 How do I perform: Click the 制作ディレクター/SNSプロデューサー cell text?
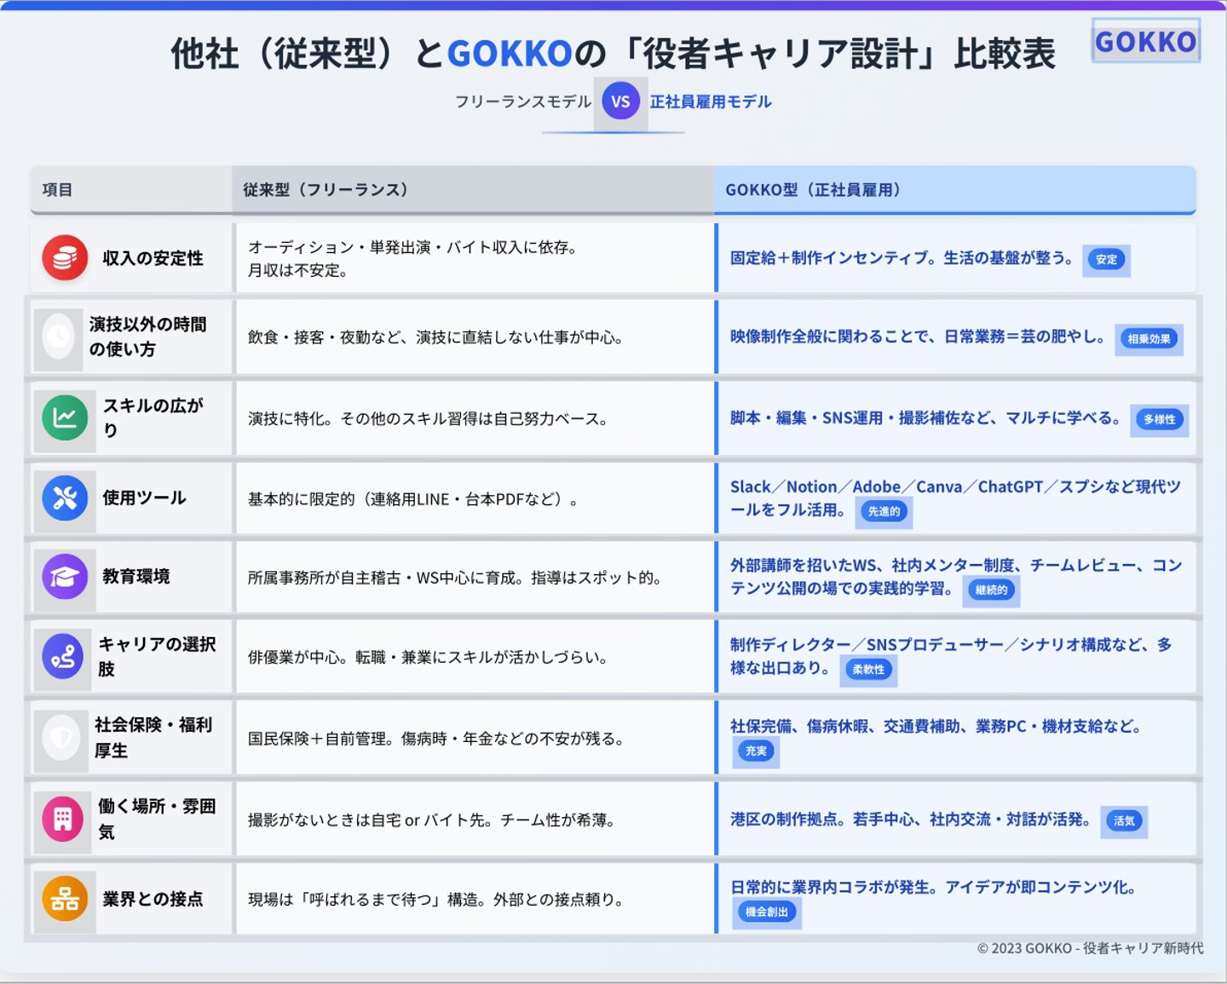[952, 656]
